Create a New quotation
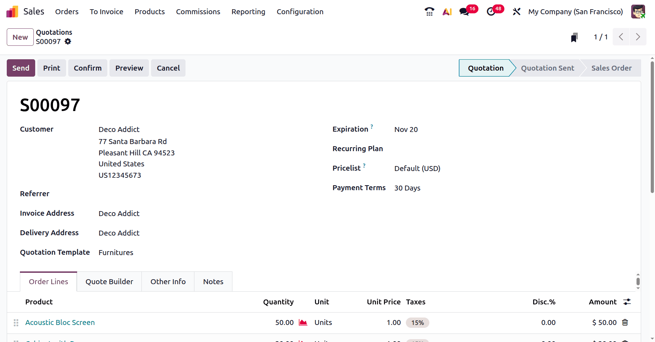Image resolution: width=655 pixels, height=342 pixels. (20, 37)
